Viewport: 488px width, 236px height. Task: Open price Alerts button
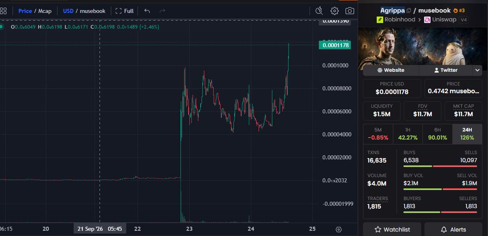click(453, 230)
